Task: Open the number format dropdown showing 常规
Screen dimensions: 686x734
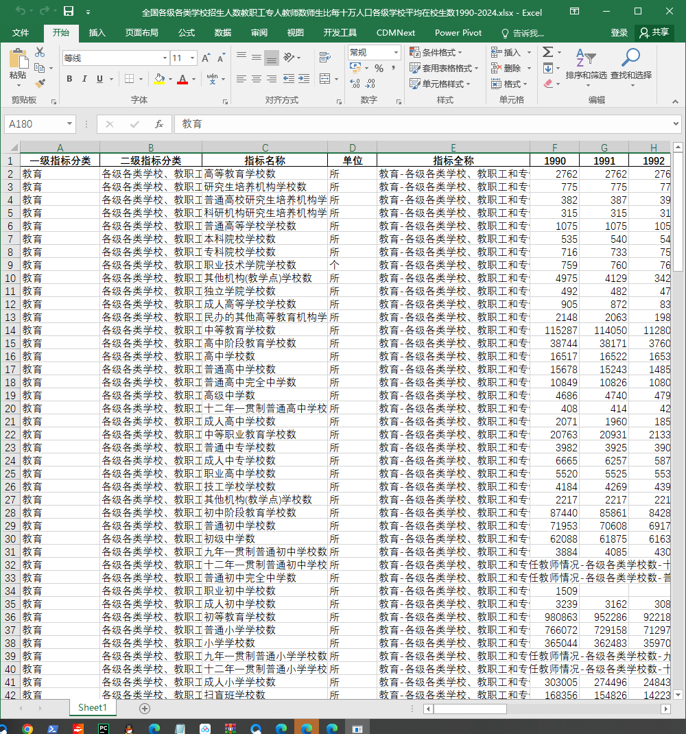Action: [x=396, y=52]
